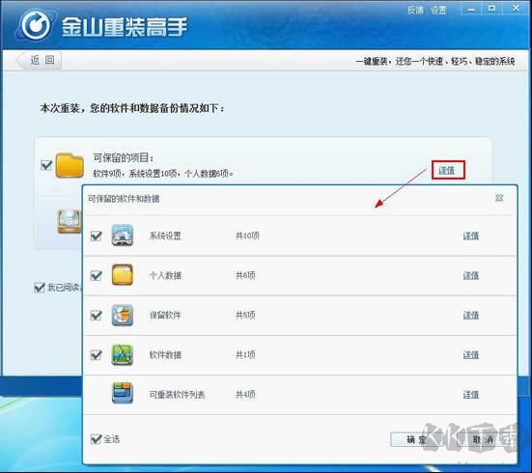
Task: Click the 确定 button
Action: click(x=416, y=440)
